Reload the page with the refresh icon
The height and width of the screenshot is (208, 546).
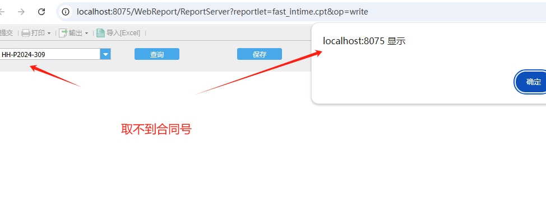41,12
